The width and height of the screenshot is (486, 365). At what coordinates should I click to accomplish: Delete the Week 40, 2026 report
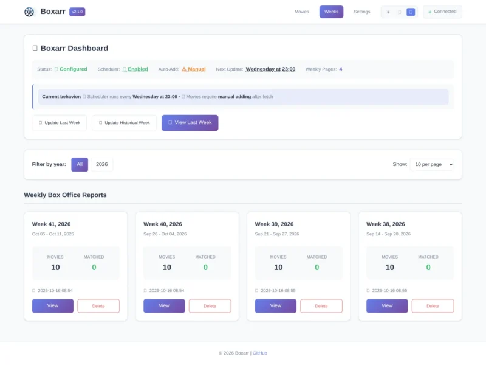tap(210, 306)
